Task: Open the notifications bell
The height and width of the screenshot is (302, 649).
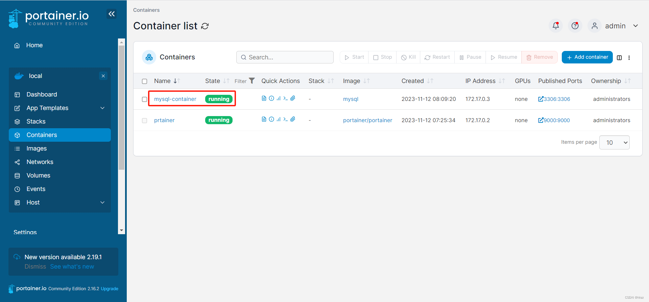Action: [556, 26]
